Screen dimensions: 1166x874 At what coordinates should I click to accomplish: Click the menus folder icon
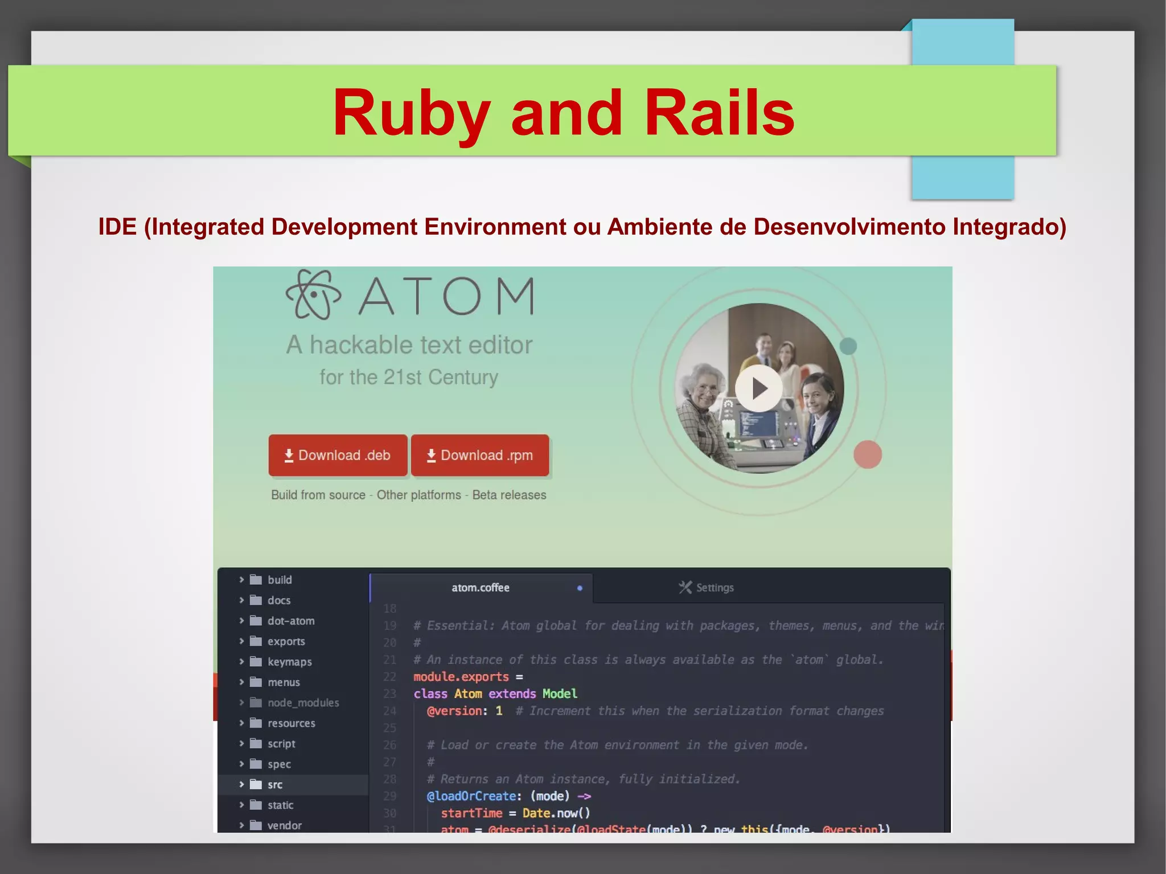256,682
